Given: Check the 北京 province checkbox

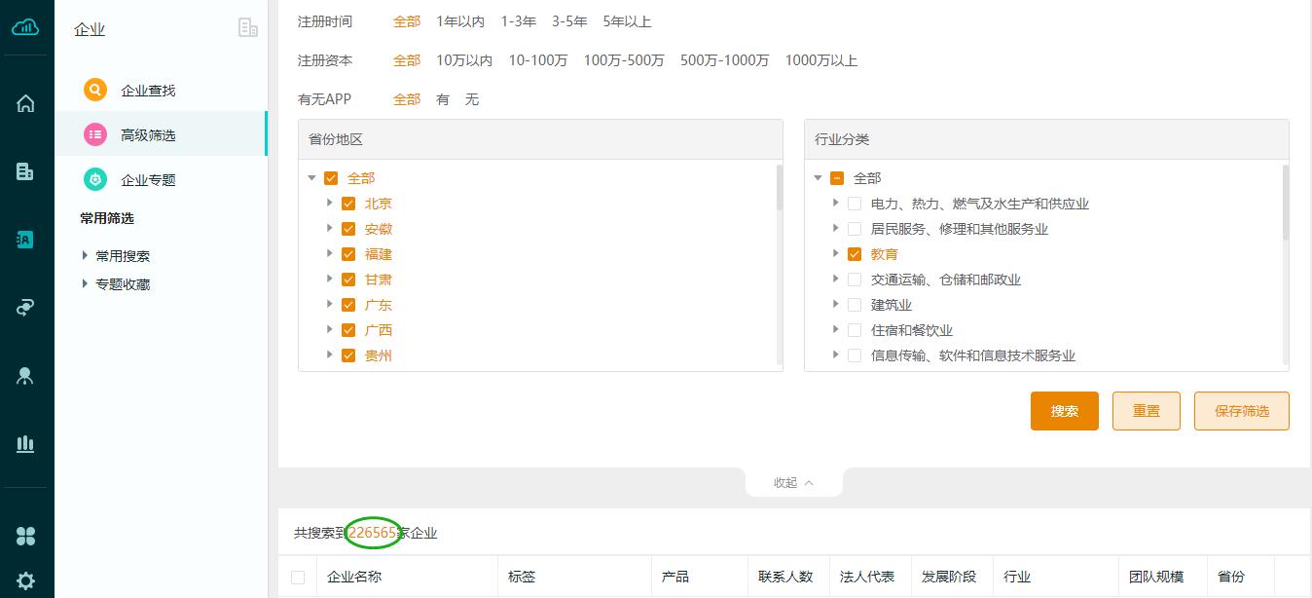Looking at the screenshot, I should 348,203.
